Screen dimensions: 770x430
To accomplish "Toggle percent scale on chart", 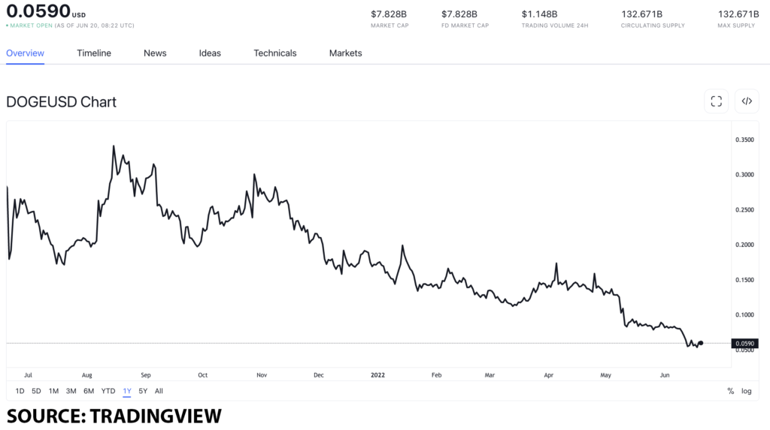I will 731,391.
